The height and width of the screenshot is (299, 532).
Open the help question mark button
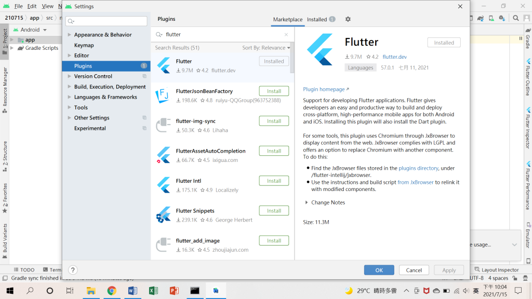(x=73, y=270)
